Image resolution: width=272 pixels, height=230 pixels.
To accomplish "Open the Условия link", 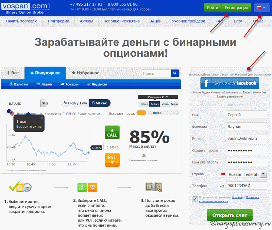I will [237, 197].
